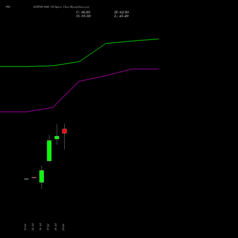Click the 28 Jul date label

[x=56, y=227]
